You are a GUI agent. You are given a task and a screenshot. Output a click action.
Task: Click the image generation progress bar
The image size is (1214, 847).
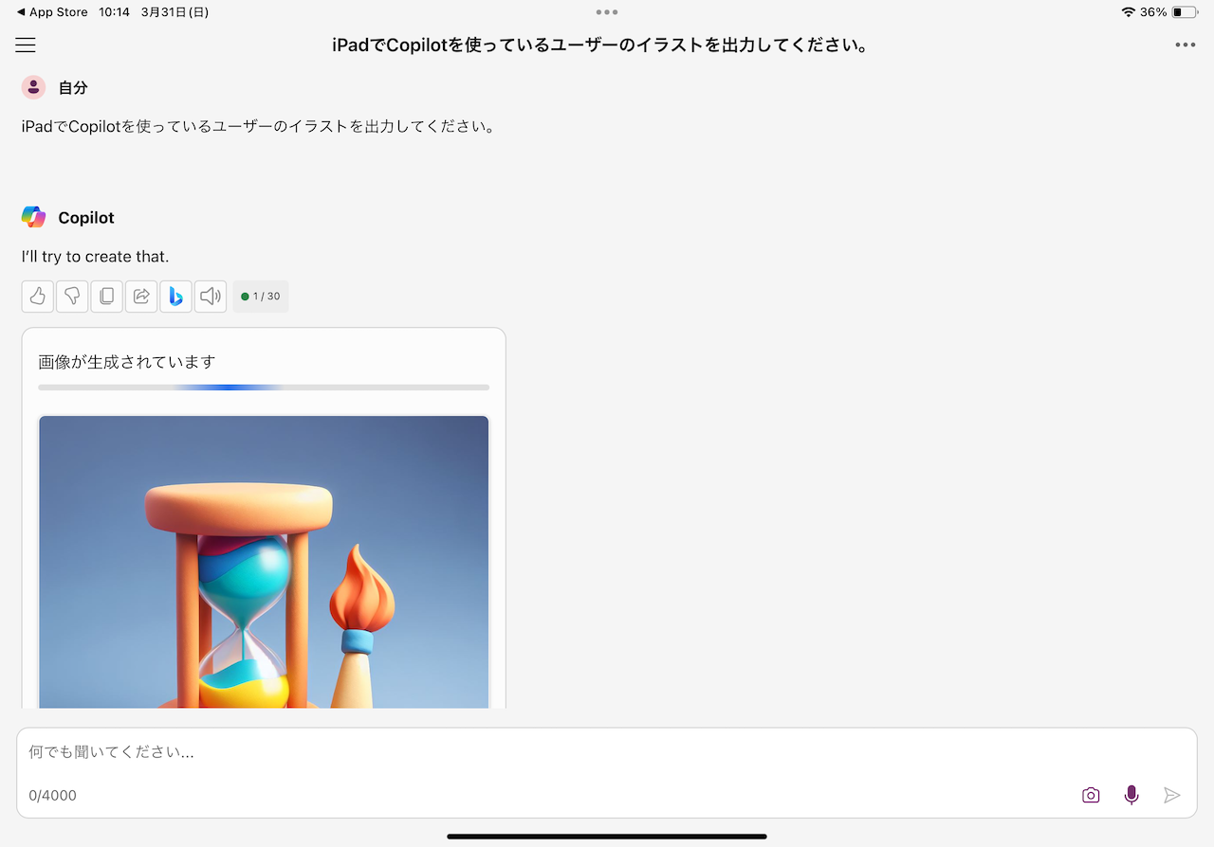point(264,387)
